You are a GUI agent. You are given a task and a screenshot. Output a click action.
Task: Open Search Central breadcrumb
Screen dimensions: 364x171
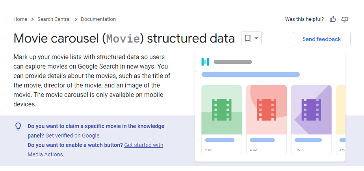pos(54,19)
